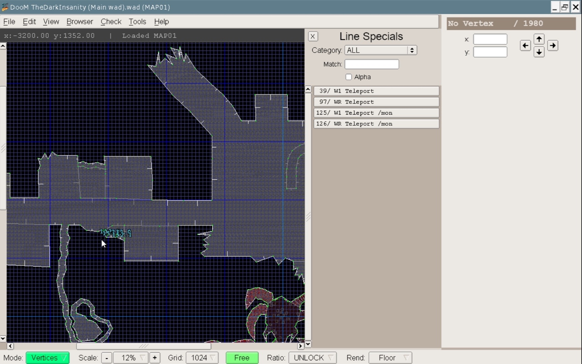Click the Line Specials list scrollbar track
The height and width of the screenshot is (364, 582).
(x=308, y=217)
